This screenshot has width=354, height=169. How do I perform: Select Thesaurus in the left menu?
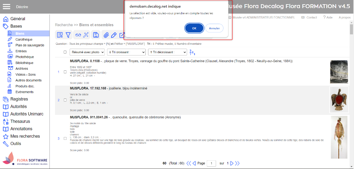[x=20, y=121]
